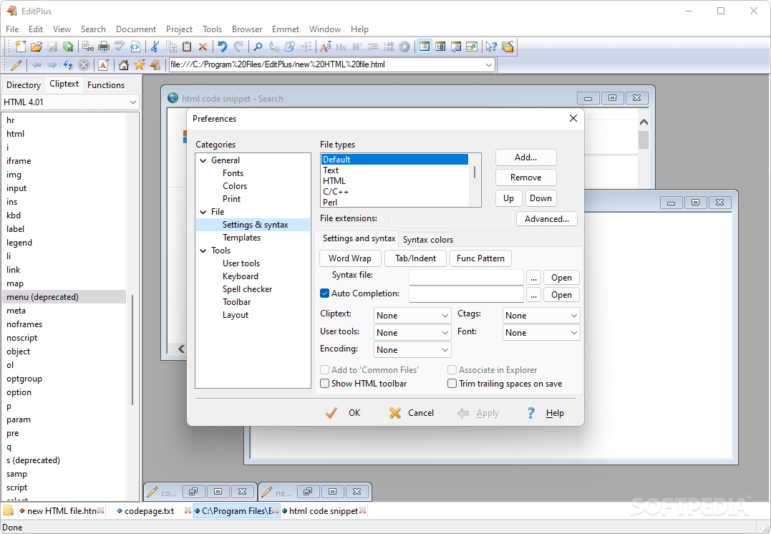The image size is (771, 534).
Task: Click the Open file folder icon
Action: (x=37, y=47)
